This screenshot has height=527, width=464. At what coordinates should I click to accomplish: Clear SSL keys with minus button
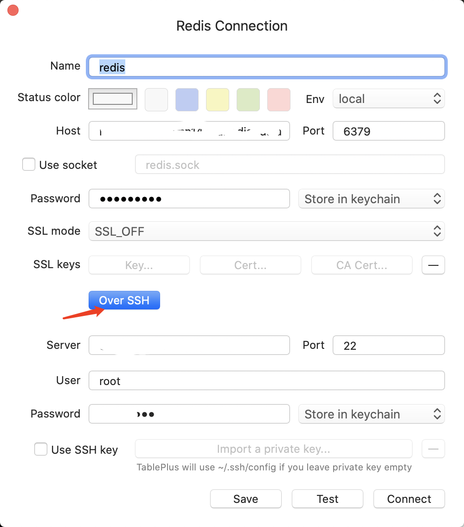pos(433,265)
